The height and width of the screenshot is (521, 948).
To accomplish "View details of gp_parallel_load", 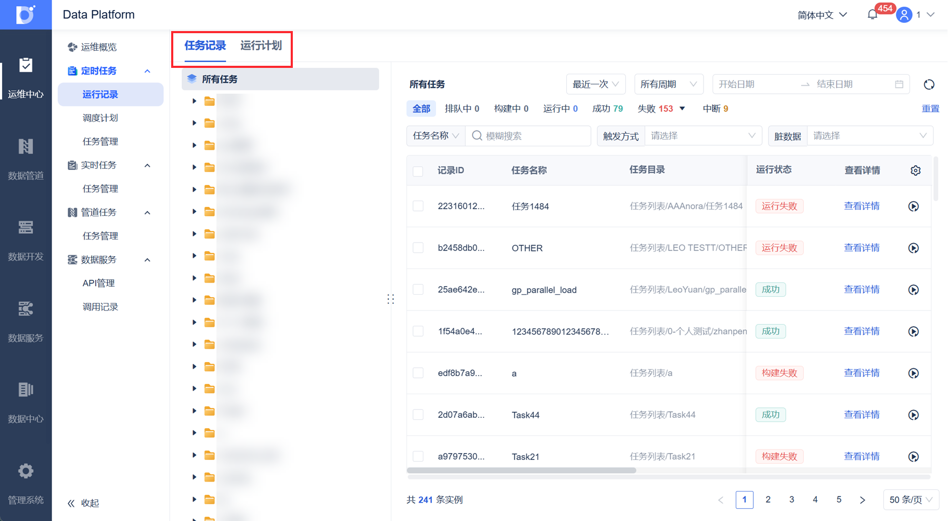I will tap(862, 289).
